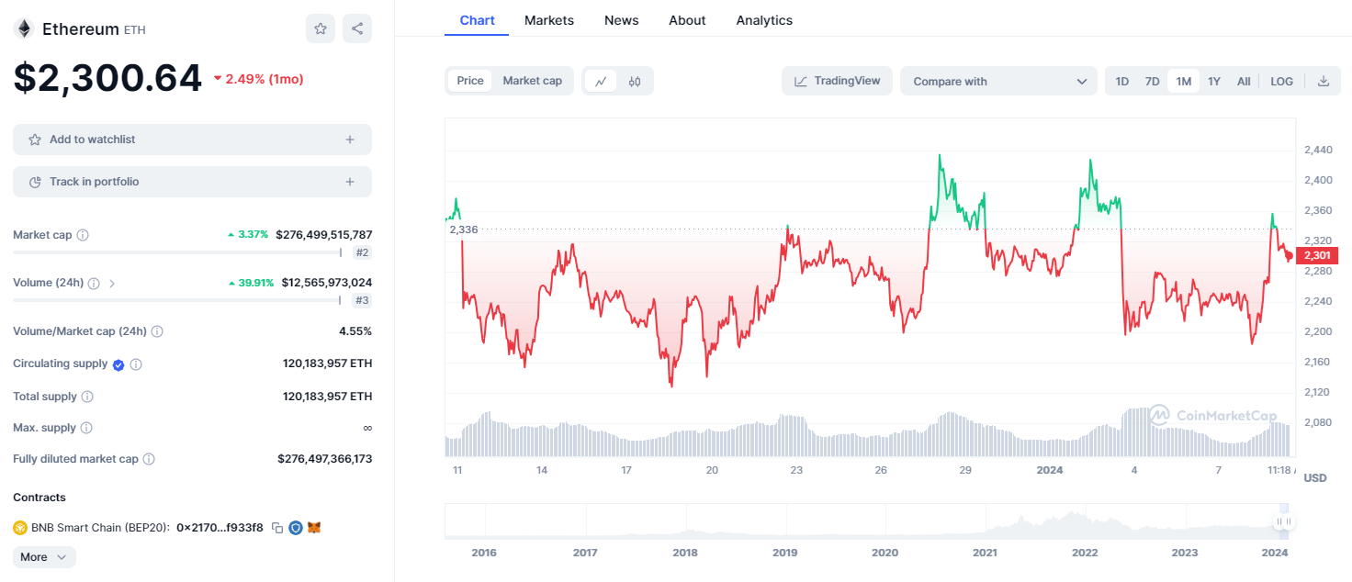Select the Price chart toggle

[470, 81]
